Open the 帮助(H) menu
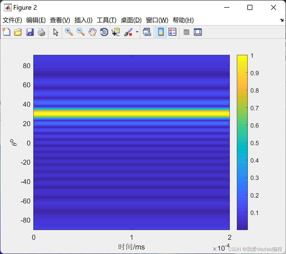This screenshot has width=286, height=254. point(183,20)
